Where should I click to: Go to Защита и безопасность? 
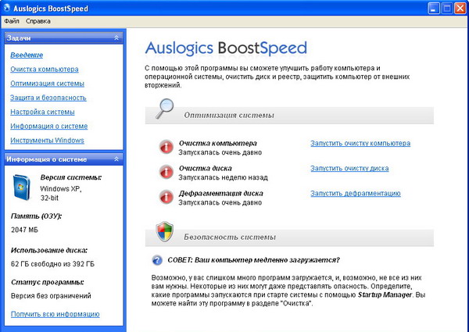pos(48,98)
